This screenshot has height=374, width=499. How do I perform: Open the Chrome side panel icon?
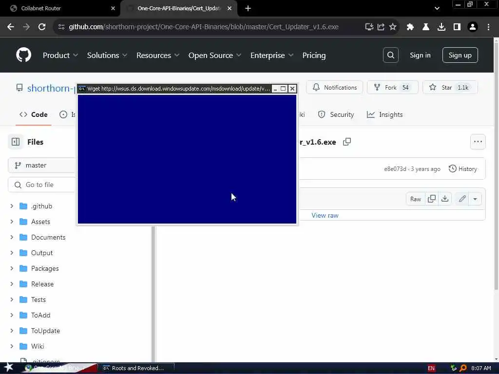point(457,27)
